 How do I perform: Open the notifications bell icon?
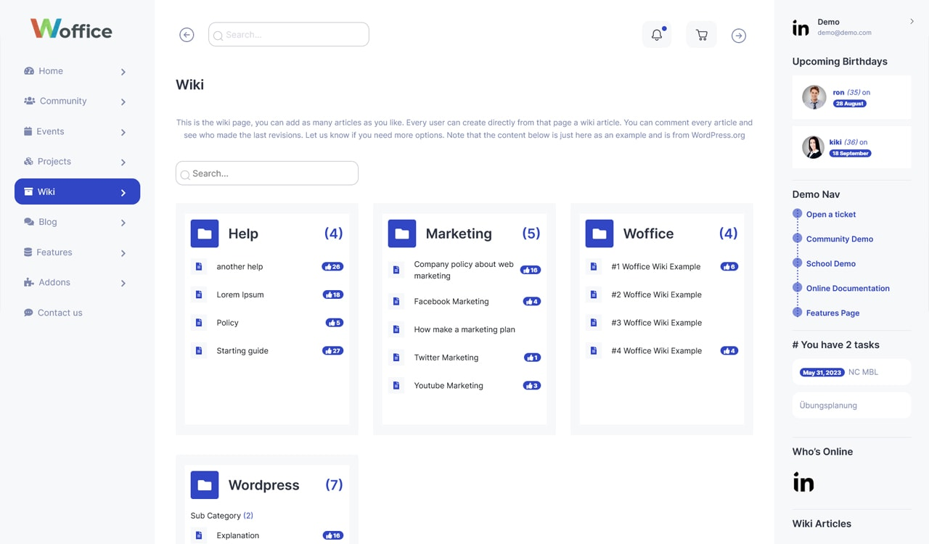point(656,34)
